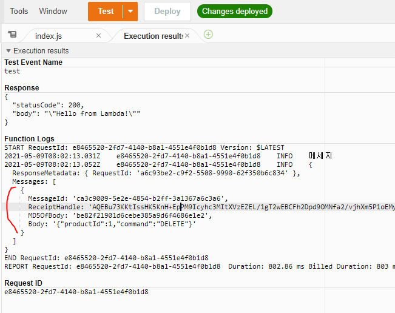The height and width of the screenshot is (313, 395).
Task: Click the START RequestId log line
Action: point(144,147)
